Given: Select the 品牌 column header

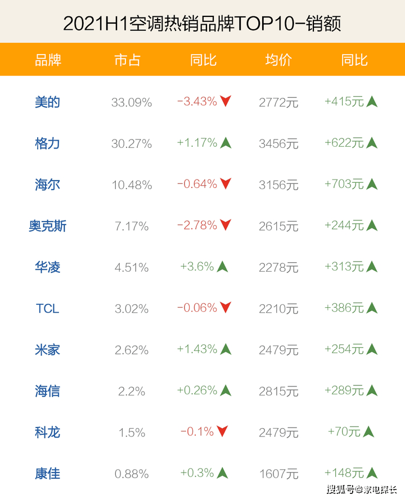Looking at the screenshot, I should 48,60.
